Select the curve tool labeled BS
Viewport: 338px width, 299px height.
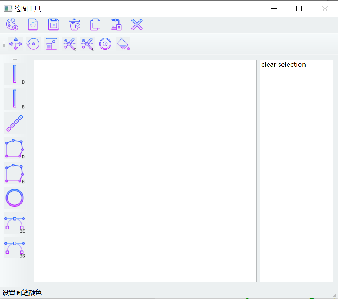click(x=15, y=248)
